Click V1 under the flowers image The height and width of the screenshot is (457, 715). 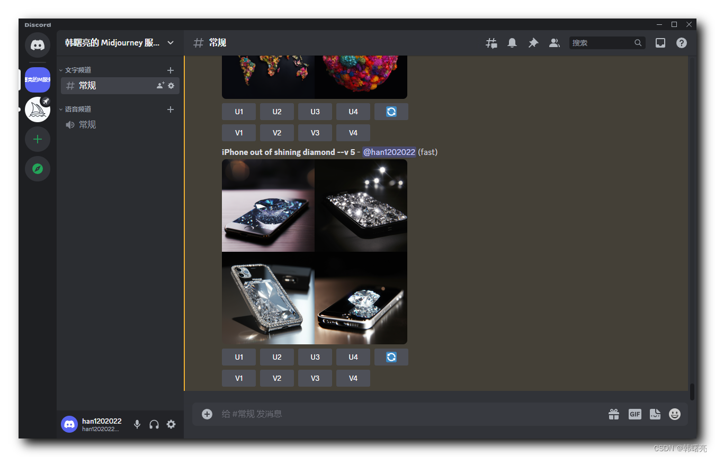239,133
